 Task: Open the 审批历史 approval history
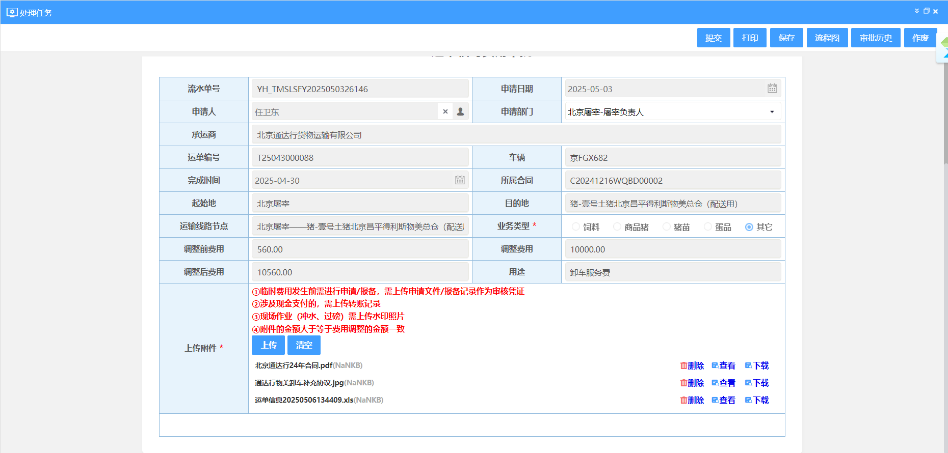(x=875, y=38)
